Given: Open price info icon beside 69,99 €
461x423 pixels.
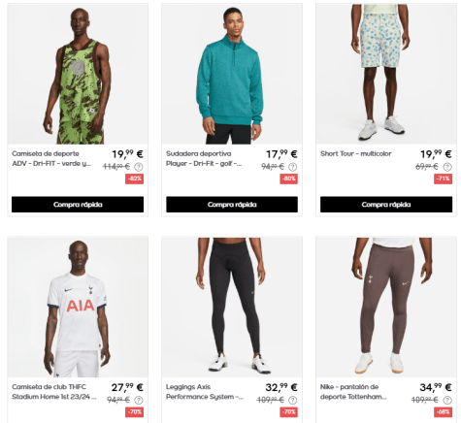Looking at the screenshot, I should click(447, 167).
